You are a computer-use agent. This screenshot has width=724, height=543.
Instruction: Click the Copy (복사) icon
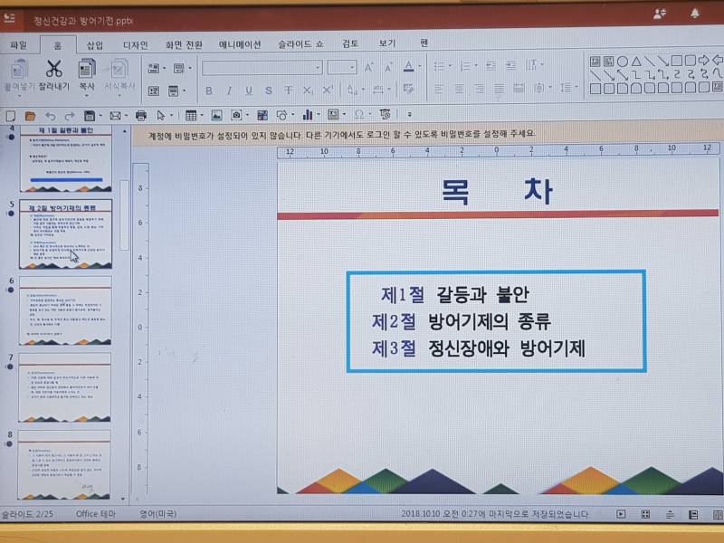coord(84,69)
